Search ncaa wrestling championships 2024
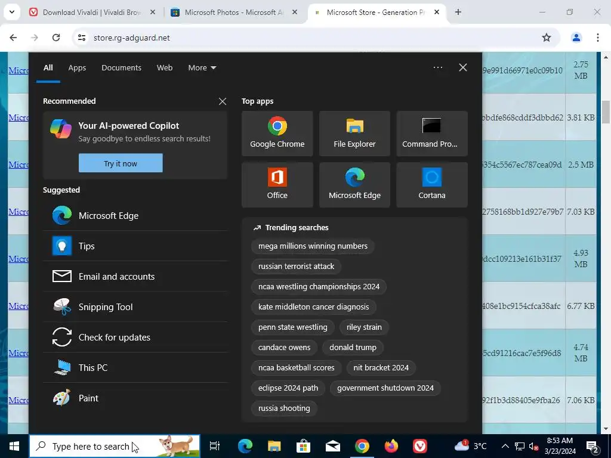 (319, 286)
